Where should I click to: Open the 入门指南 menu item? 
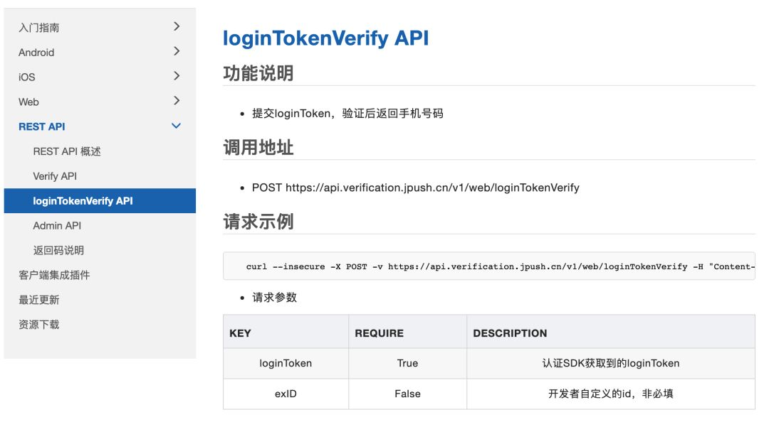point(39,28)
